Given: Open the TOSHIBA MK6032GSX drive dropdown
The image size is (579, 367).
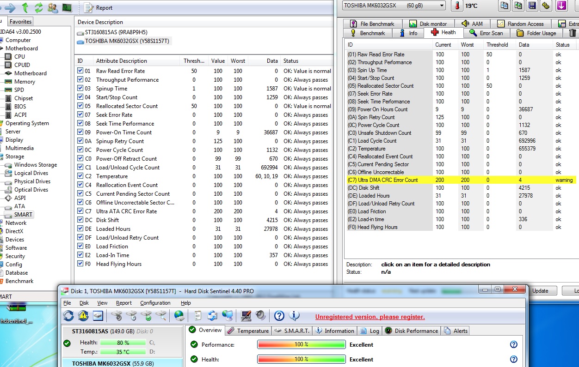Looking at the screenshot, I should coord(442,6).
